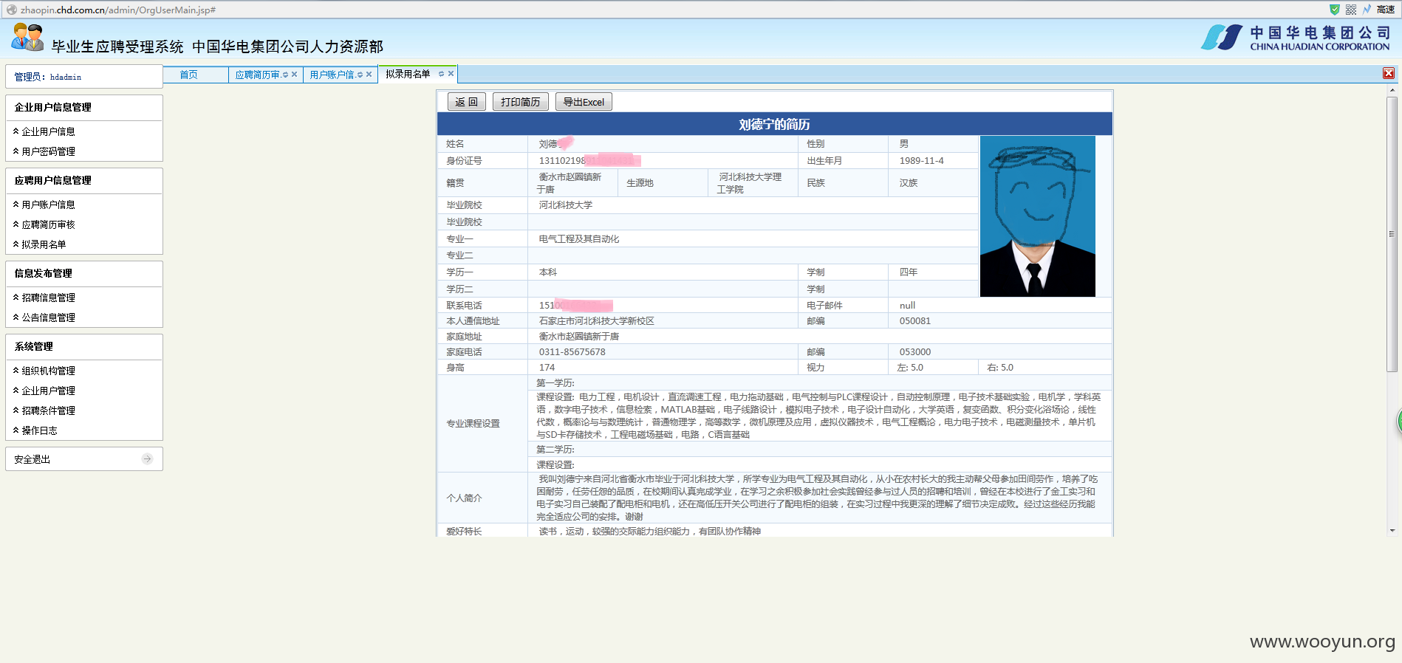
Task: Click the admin name hdadmin
Action: point(66,77)
